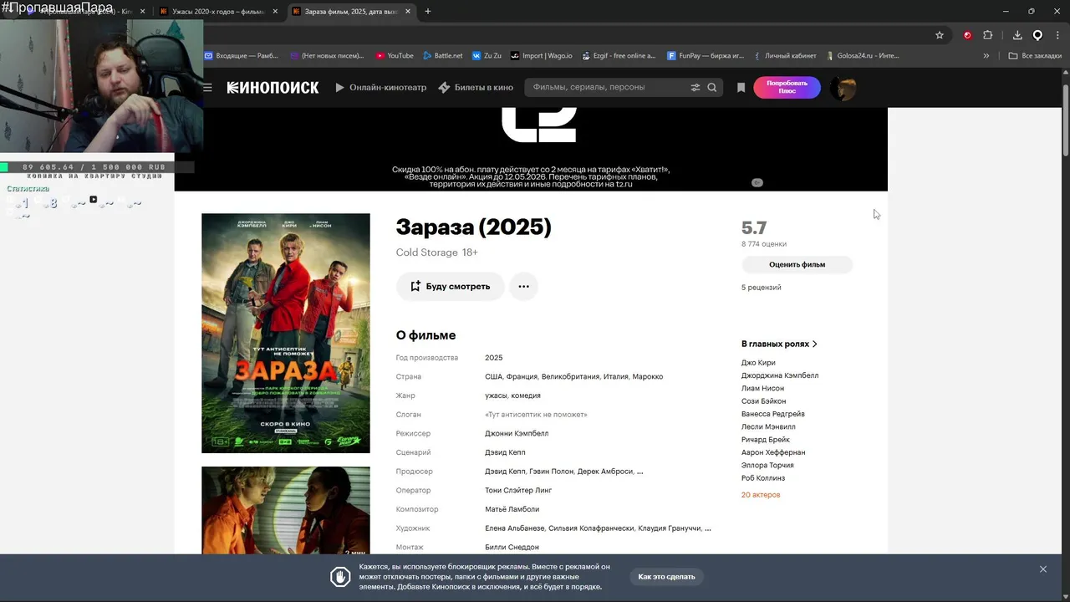
Task: Click the Зараза movie poster
Action: coord(286,333)
